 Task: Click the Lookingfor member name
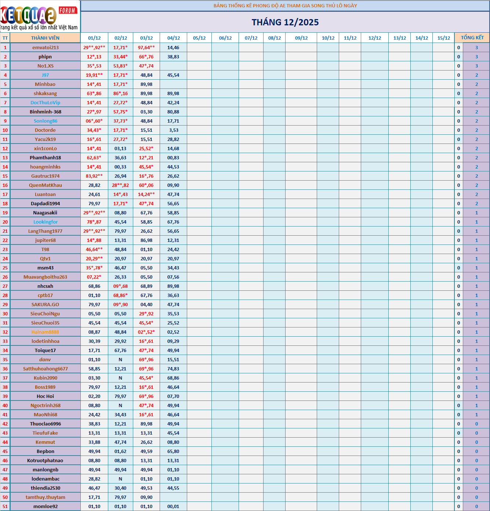(x=45, y=222)
